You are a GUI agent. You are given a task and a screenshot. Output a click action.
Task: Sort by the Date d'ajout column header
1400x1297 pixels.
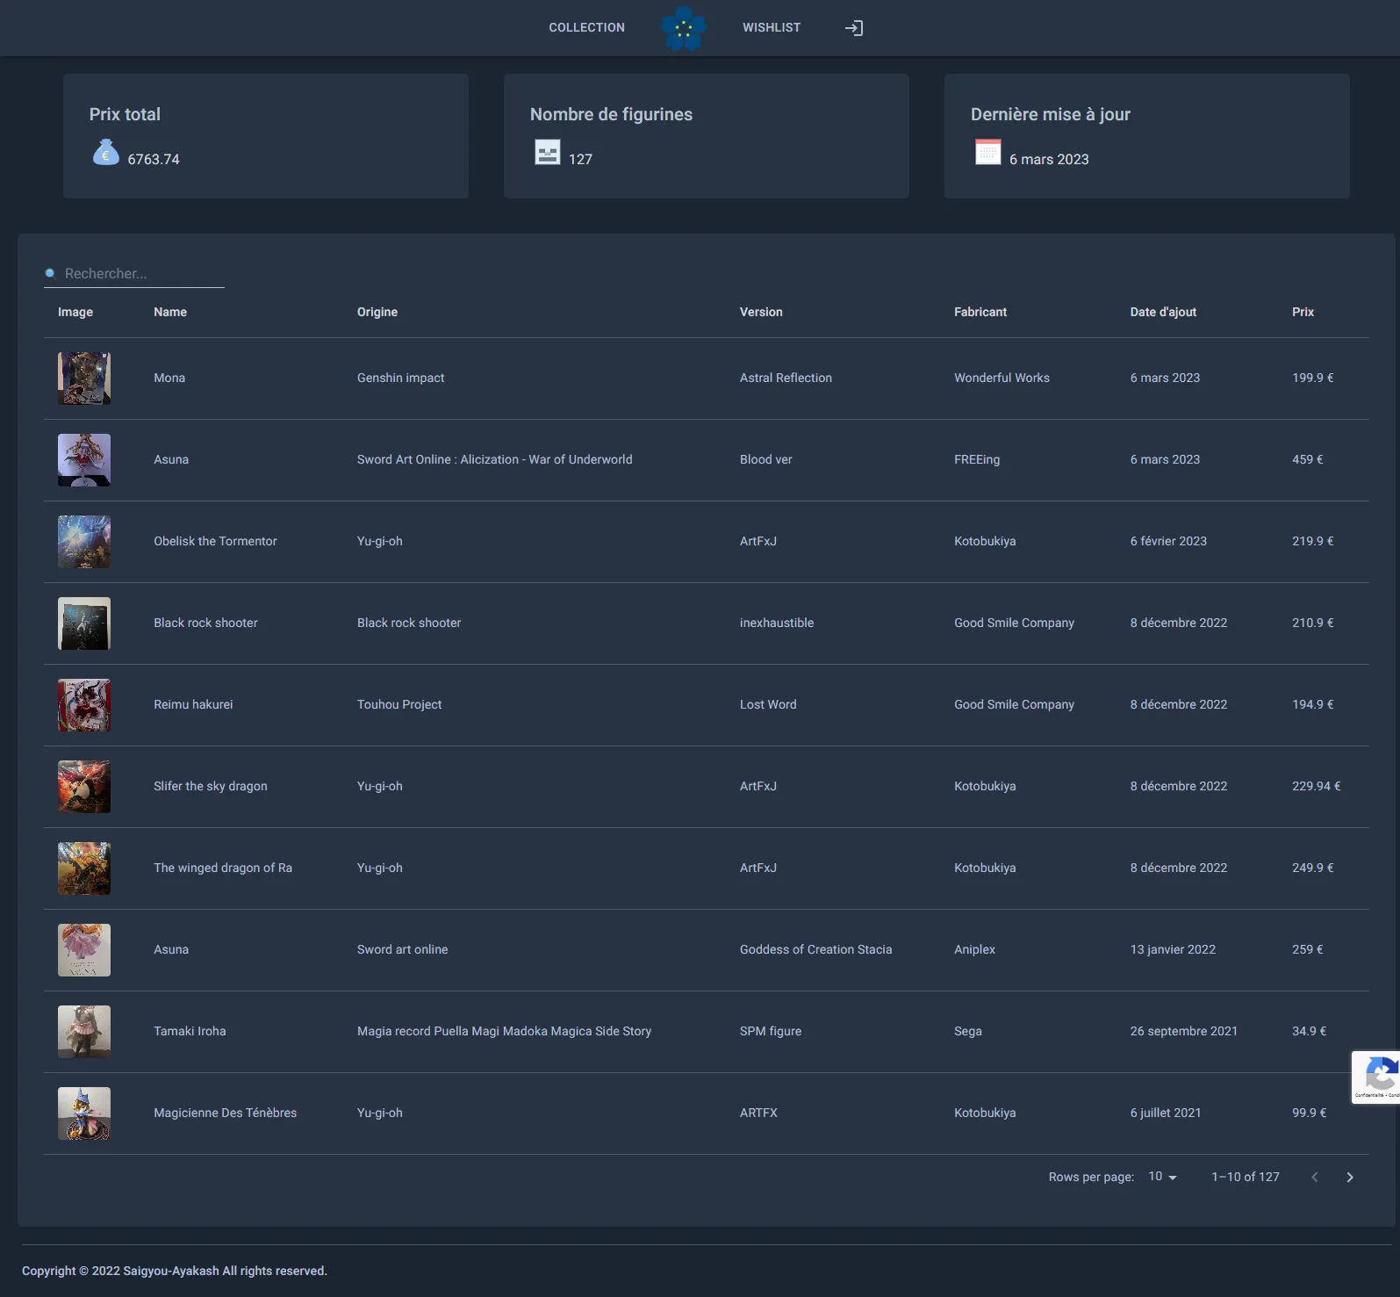coord(1163,313)
